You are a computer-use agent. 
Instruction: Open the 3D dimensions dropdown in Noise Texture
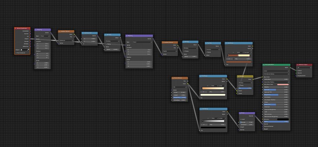tap(180, 87)
